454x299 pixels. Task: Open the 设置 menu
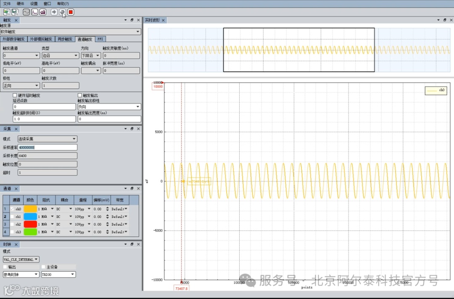[34, 3]
